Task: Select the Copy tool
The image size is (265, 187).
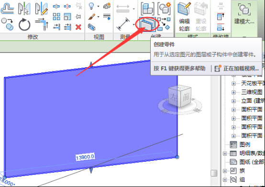Action: point(7,24)
